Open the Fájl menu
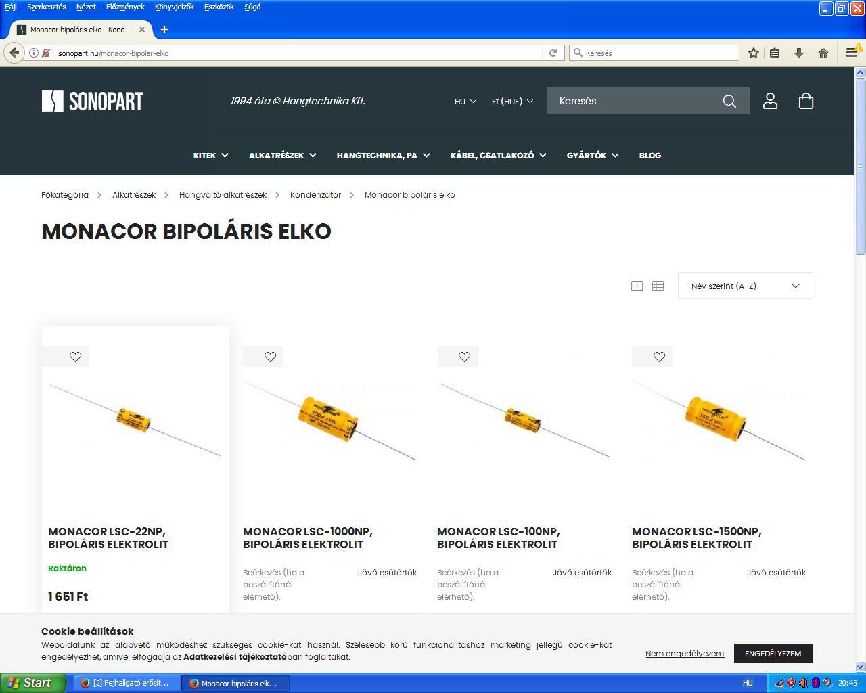 pyautogui.click(x=11, y=7)
